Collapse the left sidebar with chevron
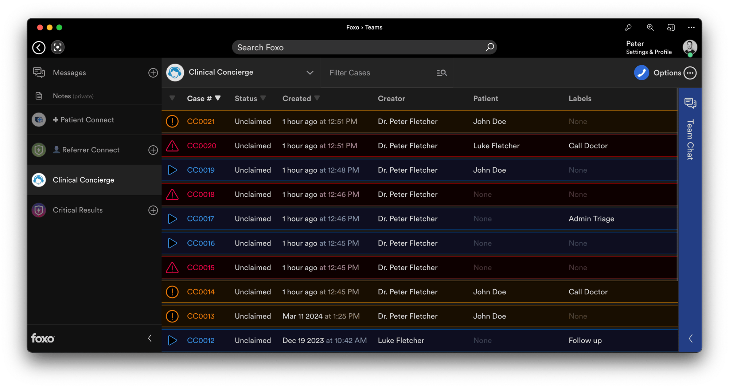This screenshot has height=388, width=729. pos(150,338)
